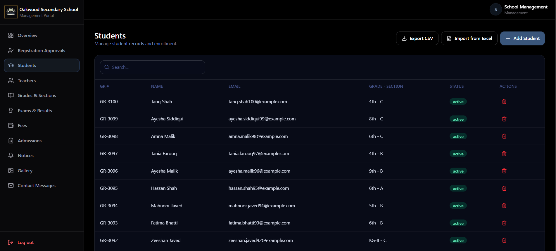Click Import from Excel button
The image size is (556, 251).
click(x=469, y=38)
